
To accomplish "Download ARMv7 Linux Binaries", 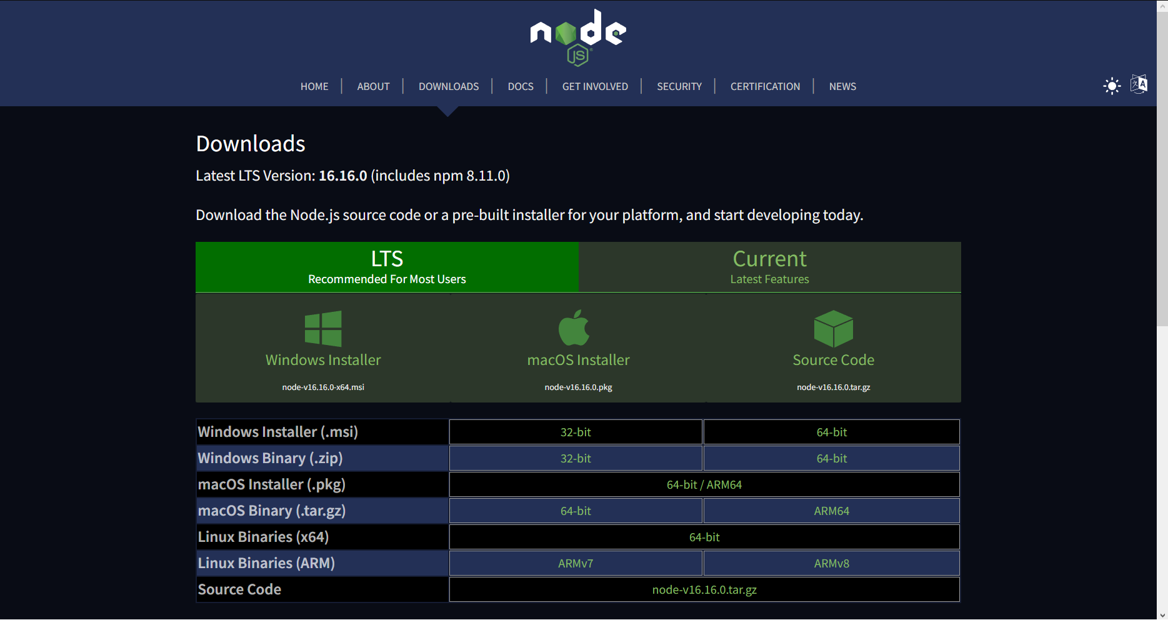I will (576, 563).
